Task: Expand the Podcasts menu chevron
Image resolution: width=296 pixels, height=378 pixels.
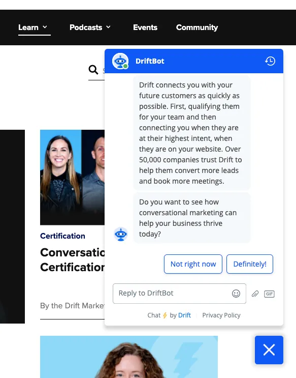Action: (108, 27)
